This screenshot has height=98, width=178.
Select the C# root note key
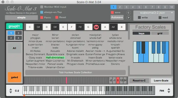[x=38, y=27]
